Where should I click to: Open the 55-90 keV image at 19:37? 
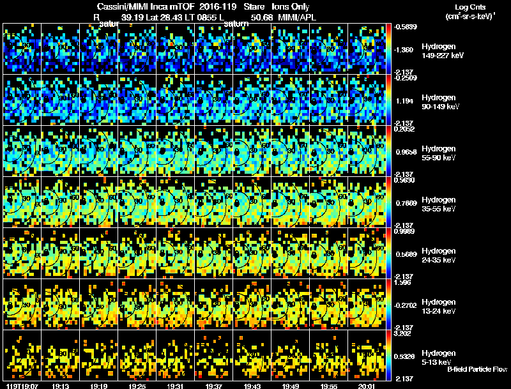[x=214, y=151]
